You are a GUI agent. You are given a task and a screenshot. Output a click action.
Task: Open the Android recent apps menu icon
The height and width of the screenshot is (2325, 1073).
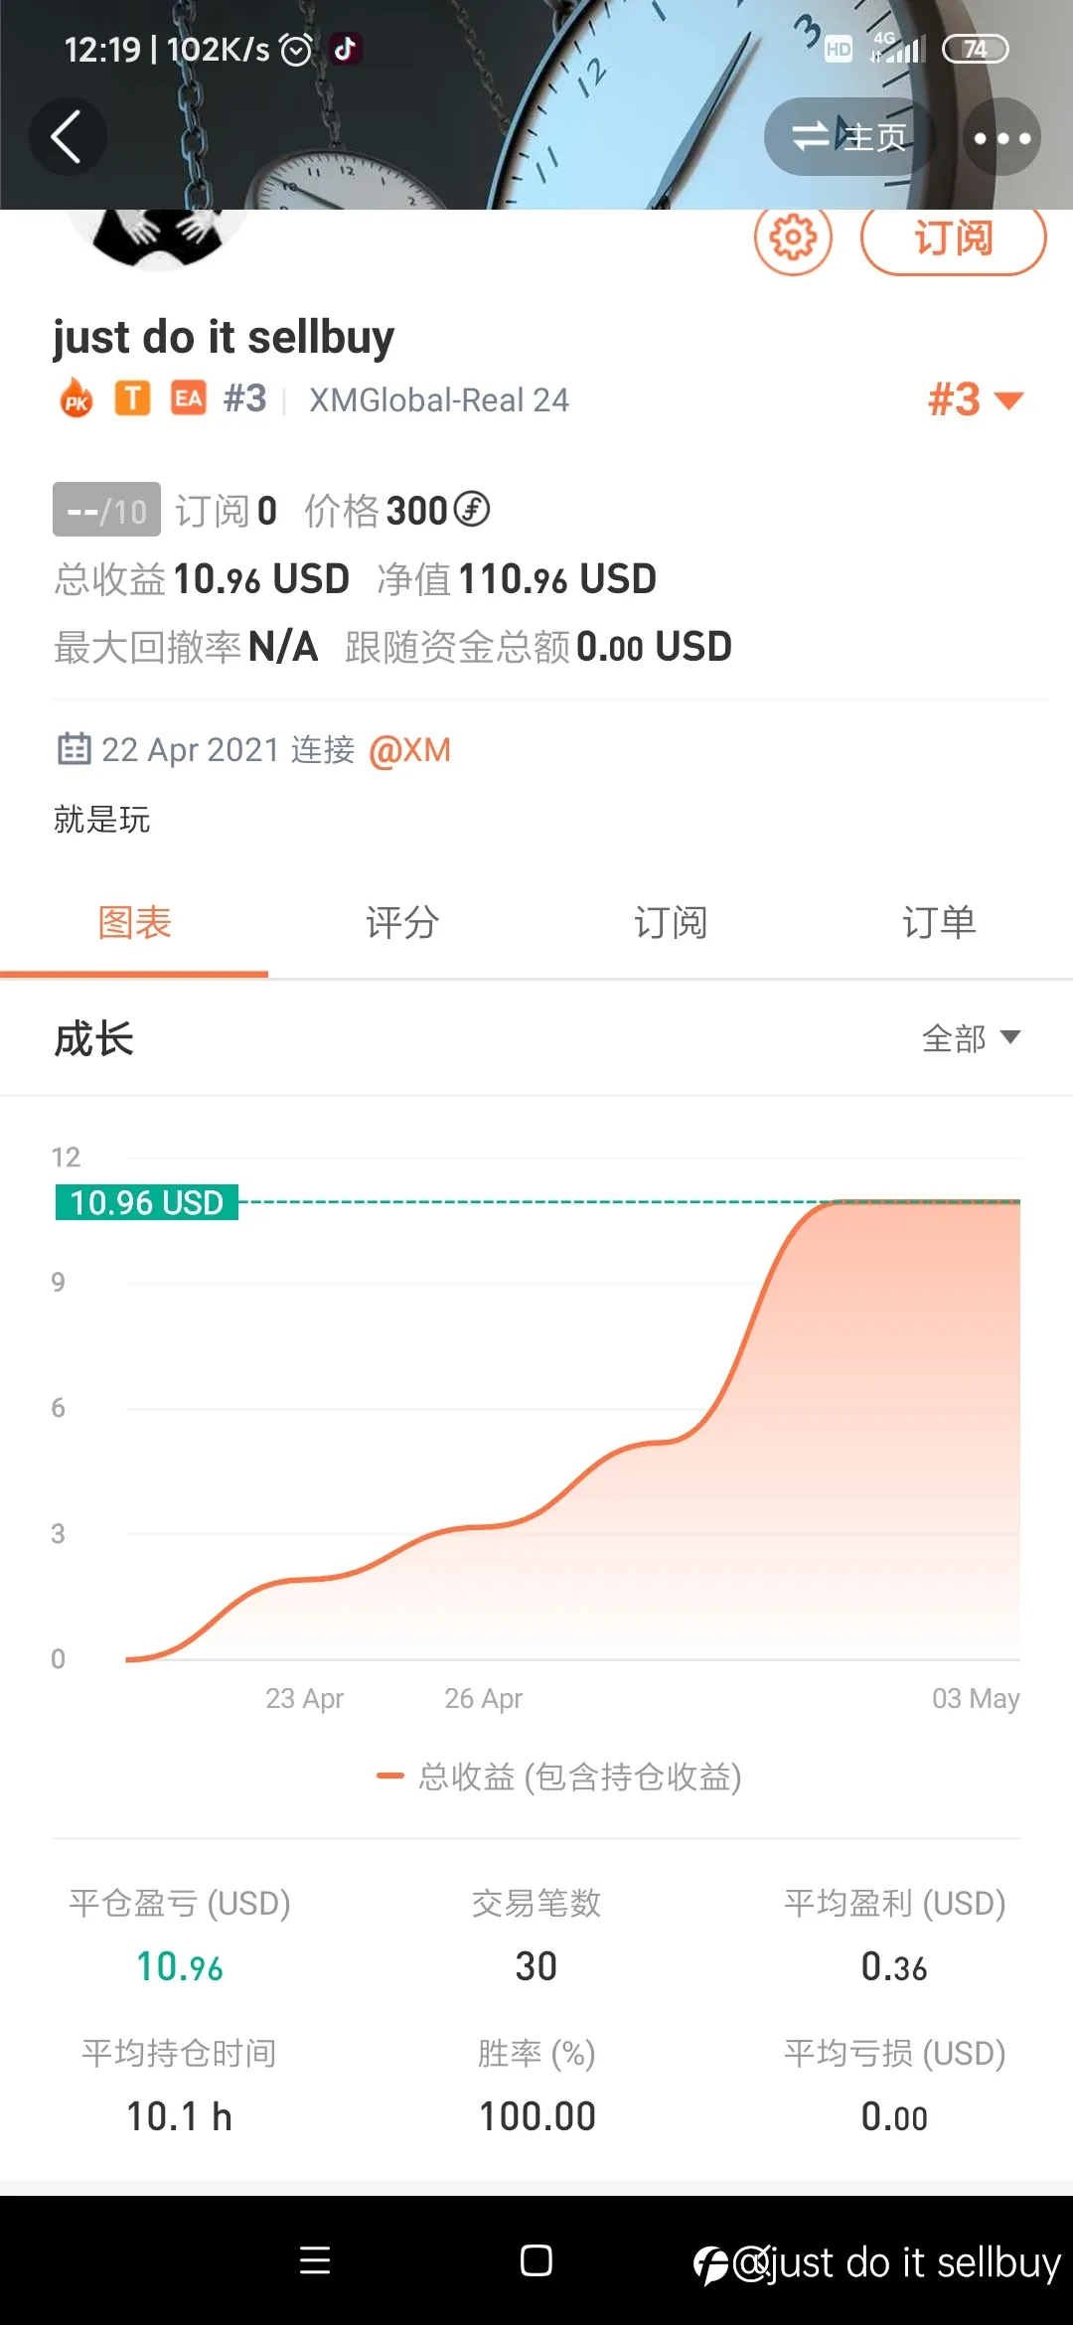click(315, 2260)
